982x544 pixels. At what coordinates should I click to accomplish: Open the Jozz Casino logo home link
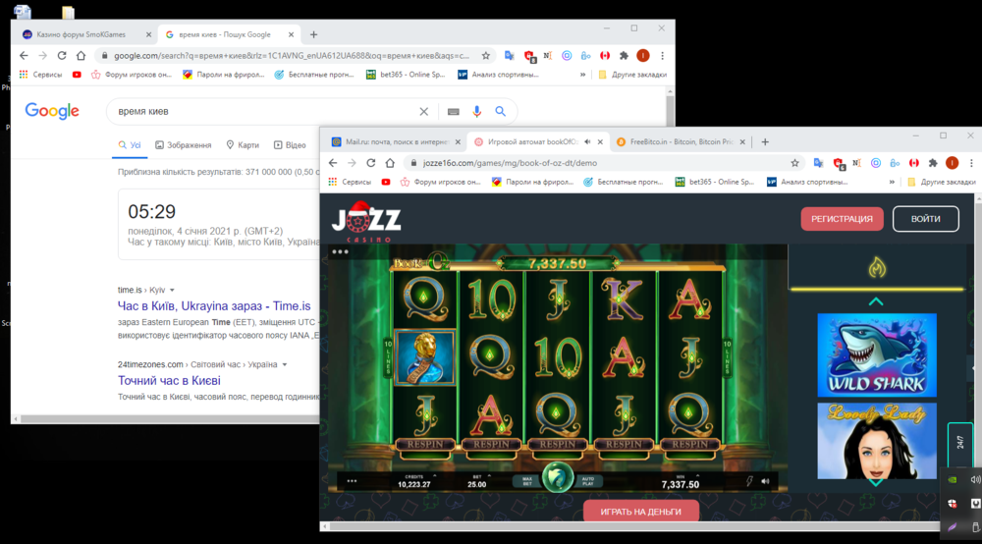(x=366, y=222)
